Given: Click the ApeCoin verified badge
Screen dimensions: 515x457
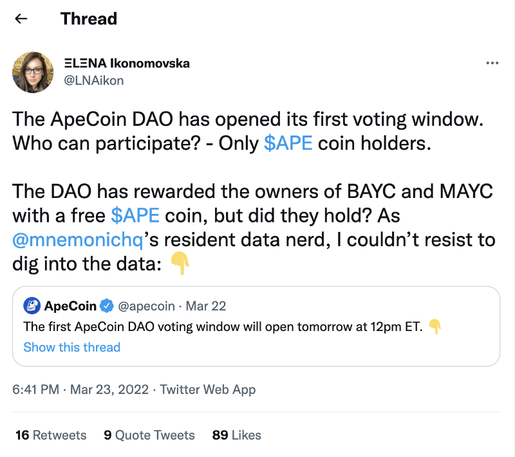Looking at the screenshot, I should tap(107, 306).
